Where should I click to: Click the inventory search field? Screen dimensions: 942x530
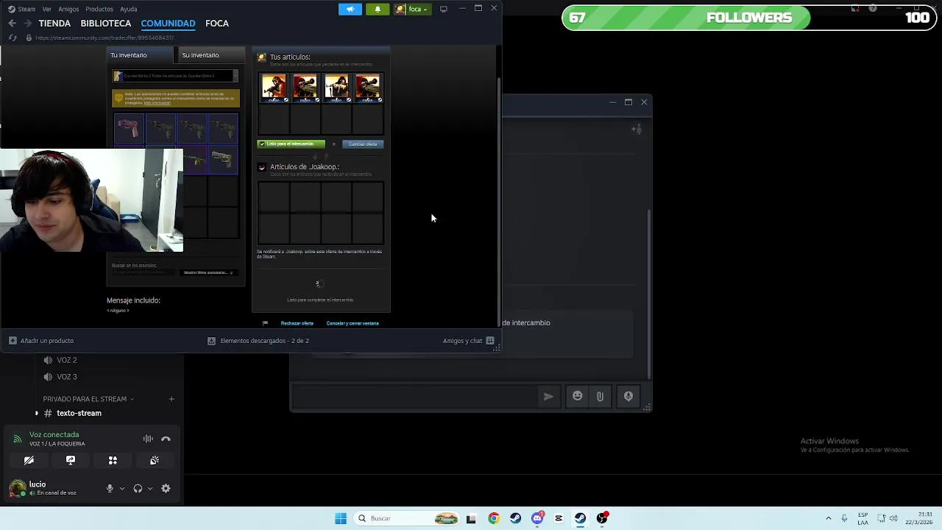144,272
